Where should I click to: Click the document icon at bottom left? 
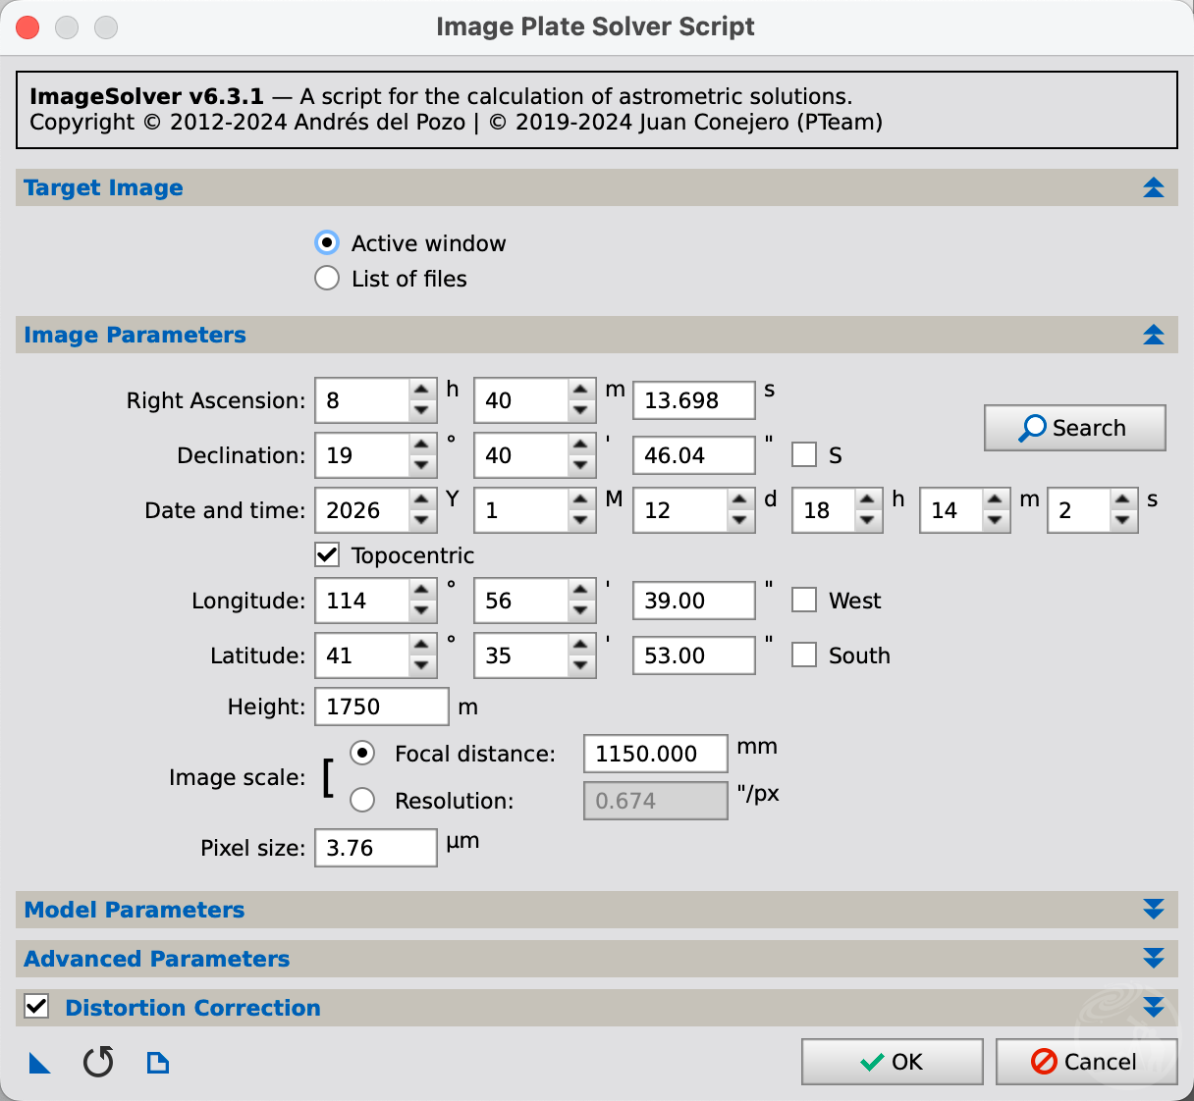(157, 1063)
